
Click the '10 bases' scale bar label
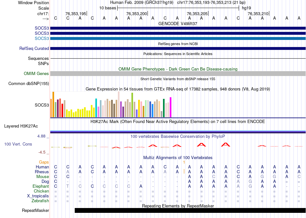tap(108, 8)
